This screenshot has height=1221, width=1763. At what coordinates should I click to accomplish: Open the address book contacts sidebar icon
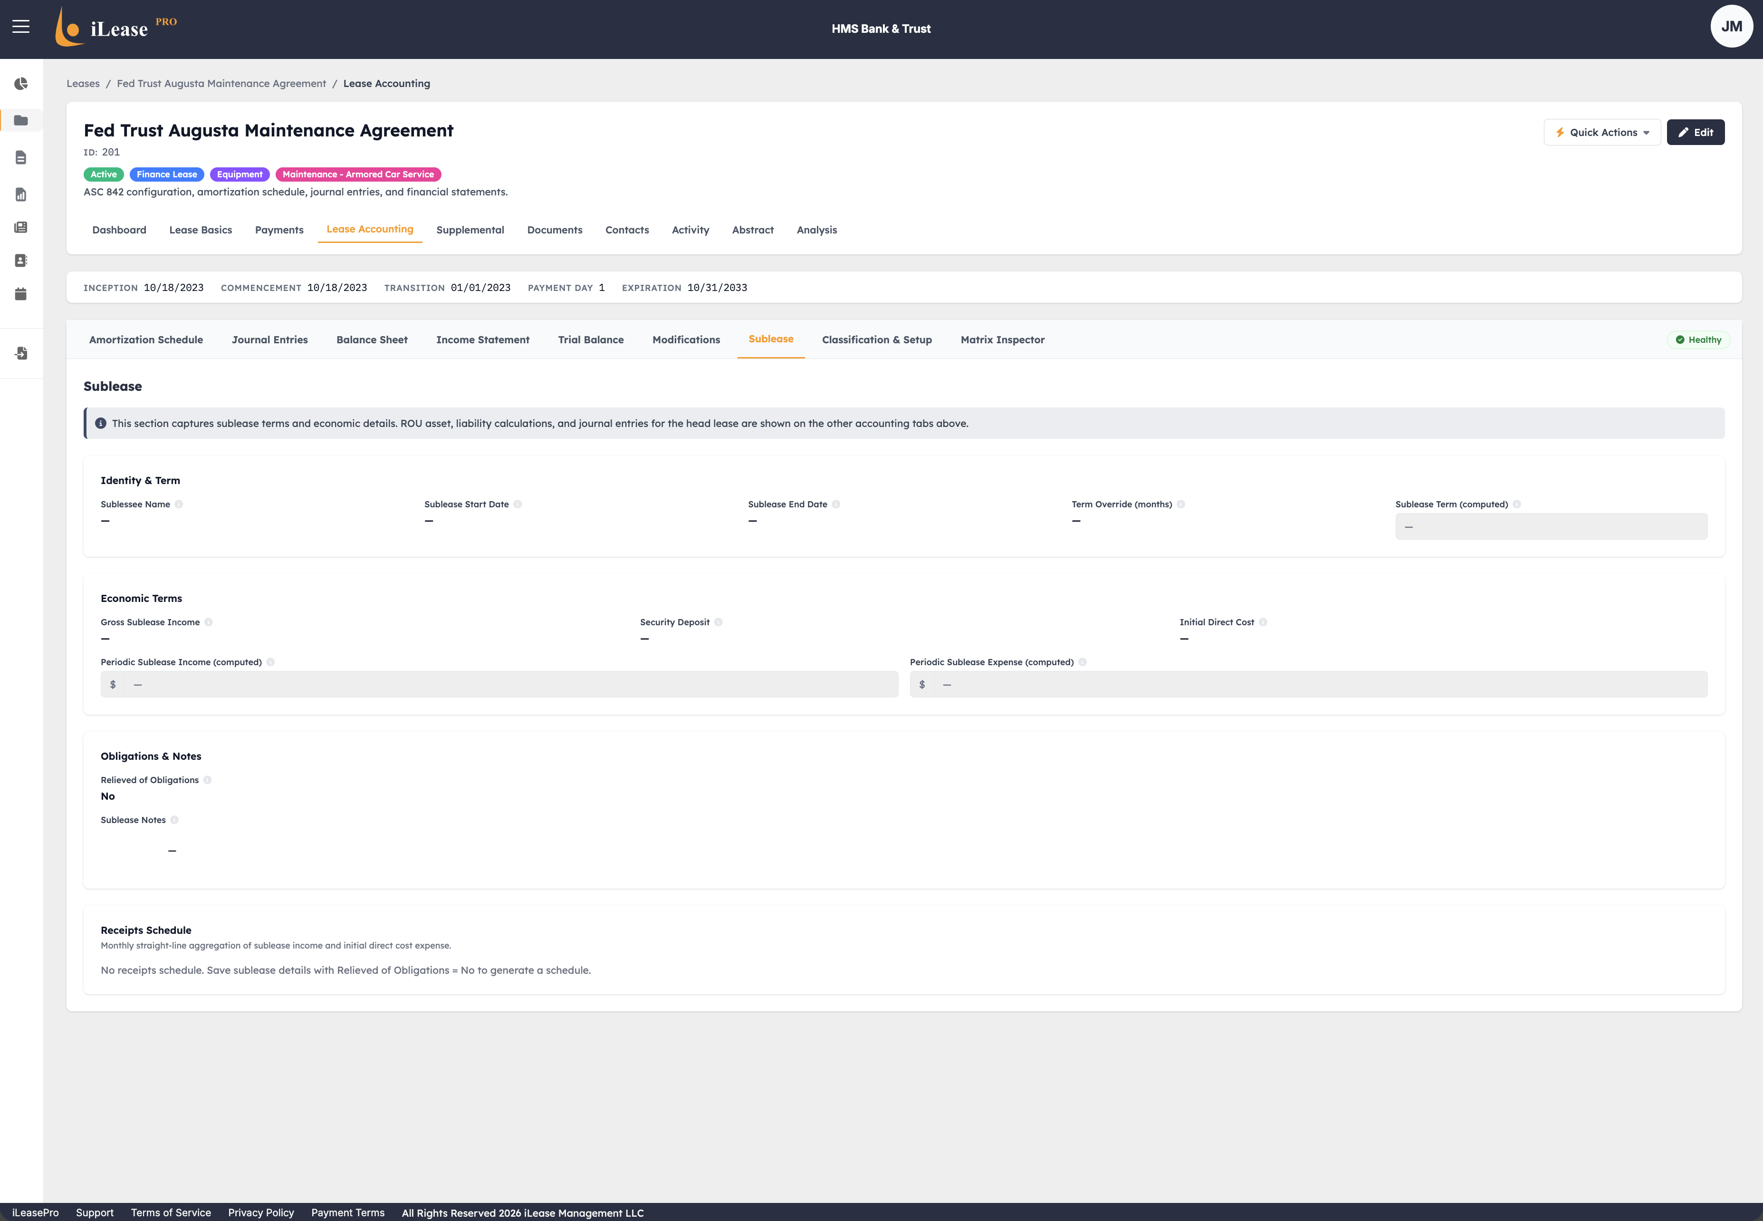20,260
